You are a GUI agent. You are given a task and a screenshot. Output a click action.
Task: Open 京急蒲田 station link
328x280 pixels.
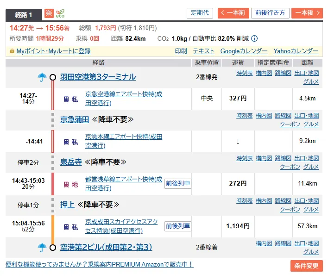75,120
